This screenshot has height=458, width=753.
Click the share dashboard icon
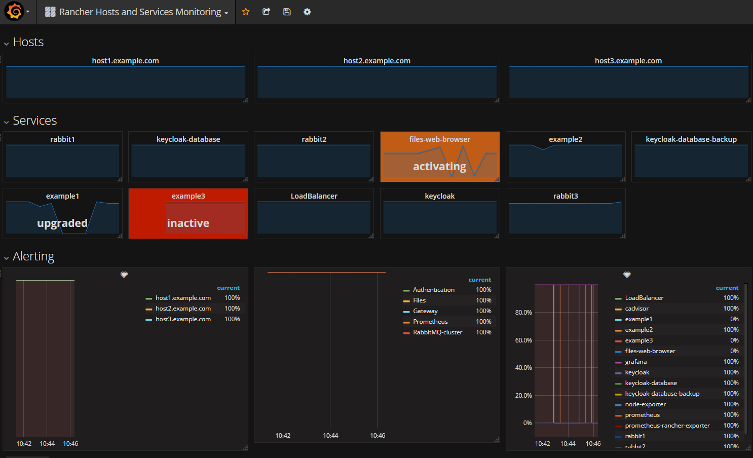coord(266,12)
